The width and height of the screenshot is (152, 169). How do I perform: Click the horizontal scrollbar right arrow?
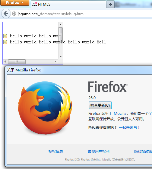coord(55,61)
